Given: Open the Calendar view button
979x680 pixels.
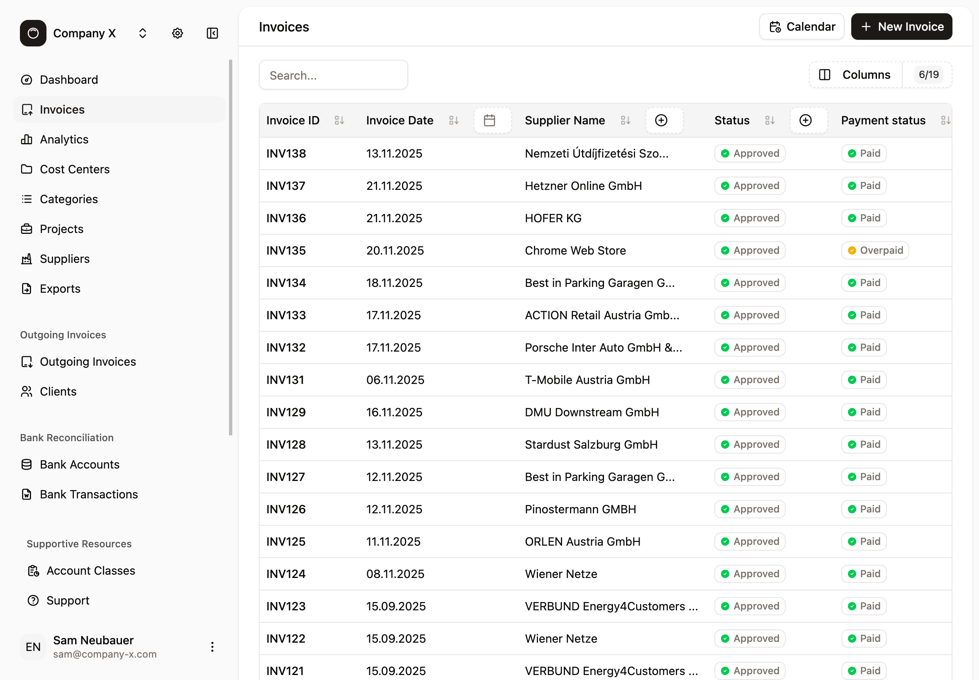Looking at the screenshot, I should coord(801,27).
